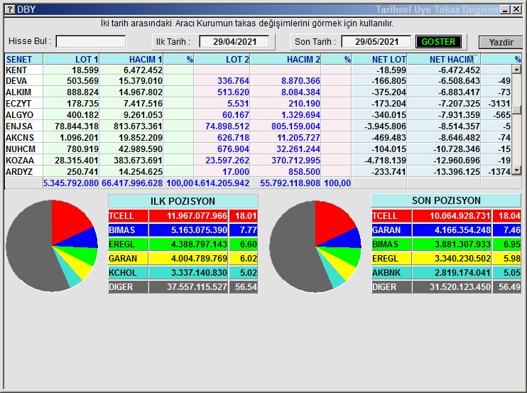This screenshot has height=393, width=527.
Task: Click the Hisse Bul search field
Action: [x=90, y=42]
